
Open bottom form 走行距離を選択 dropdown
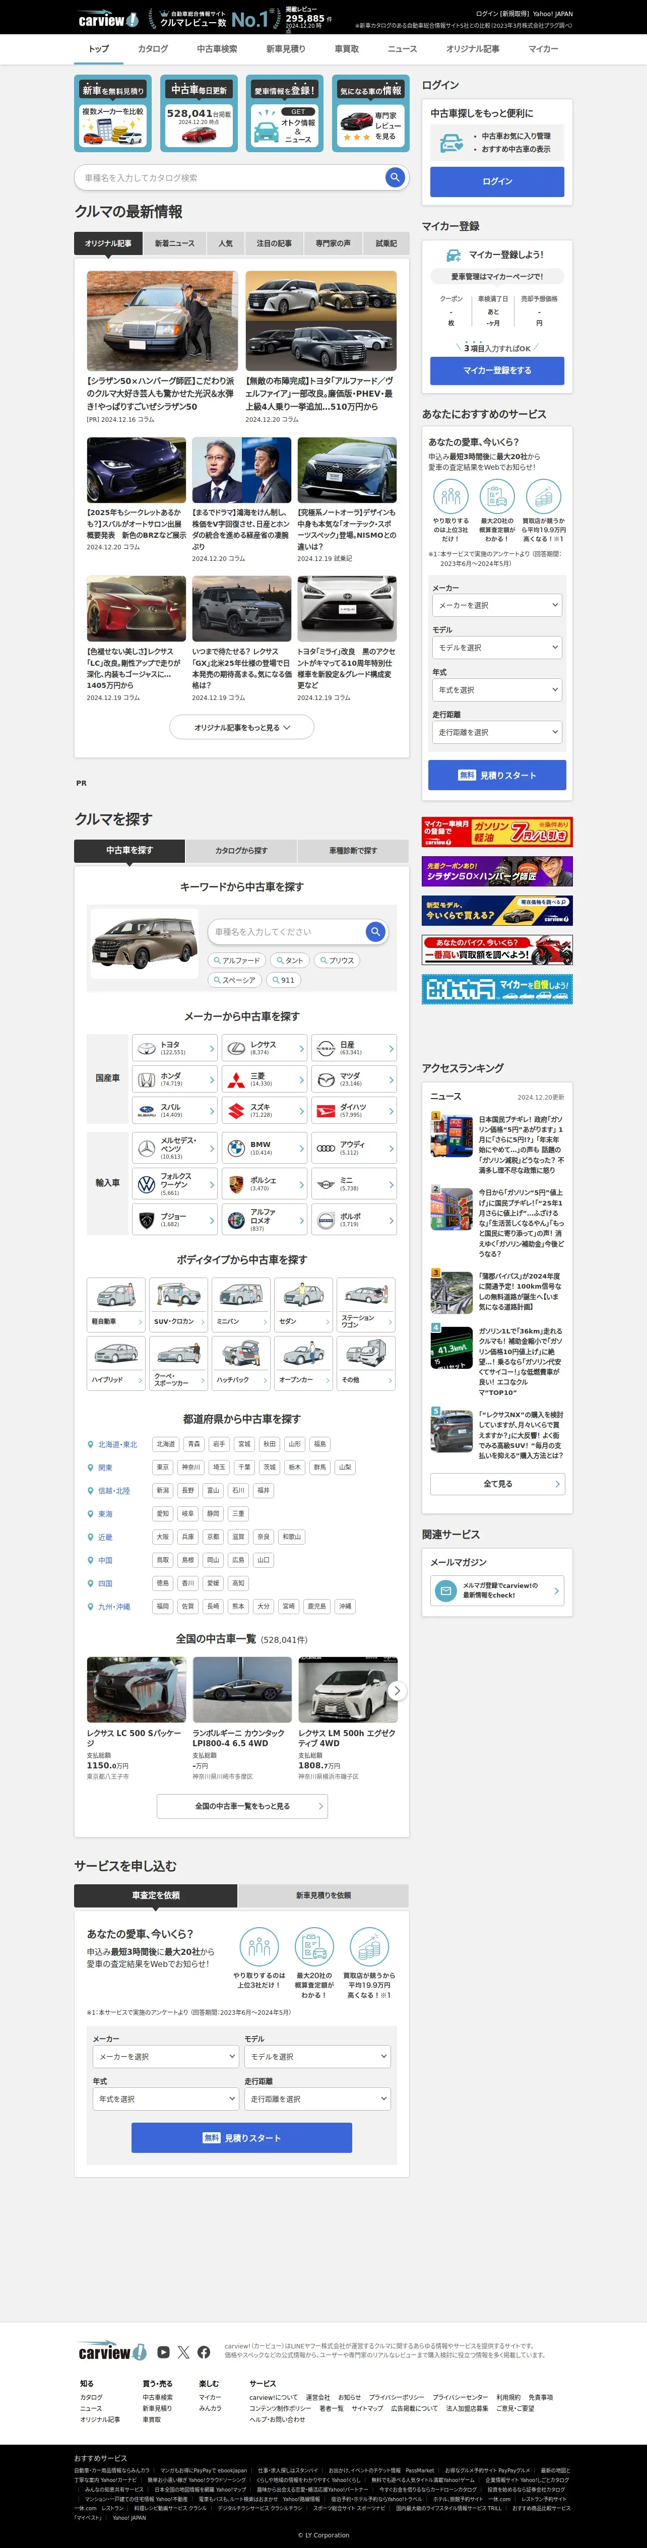317,2099
